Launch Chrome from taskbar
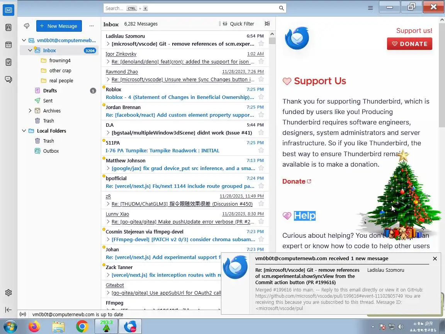The height and width of the screenshot is (334, 445). click(x=82, y=327)
